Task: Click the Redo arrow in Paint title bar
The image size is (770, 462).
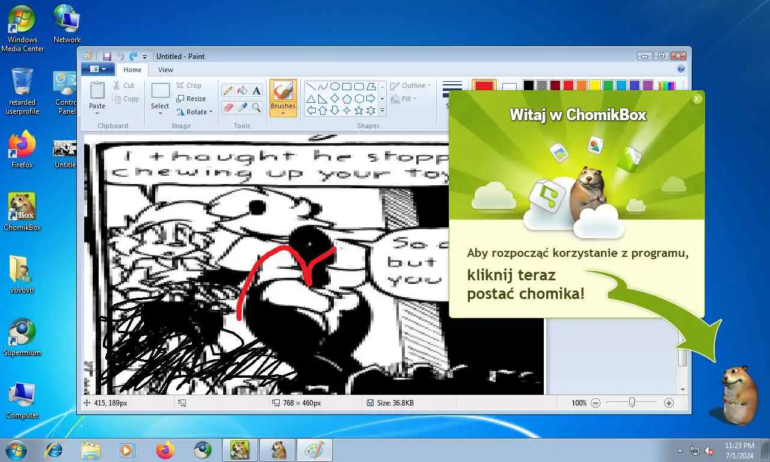Action: coord(134,56)
